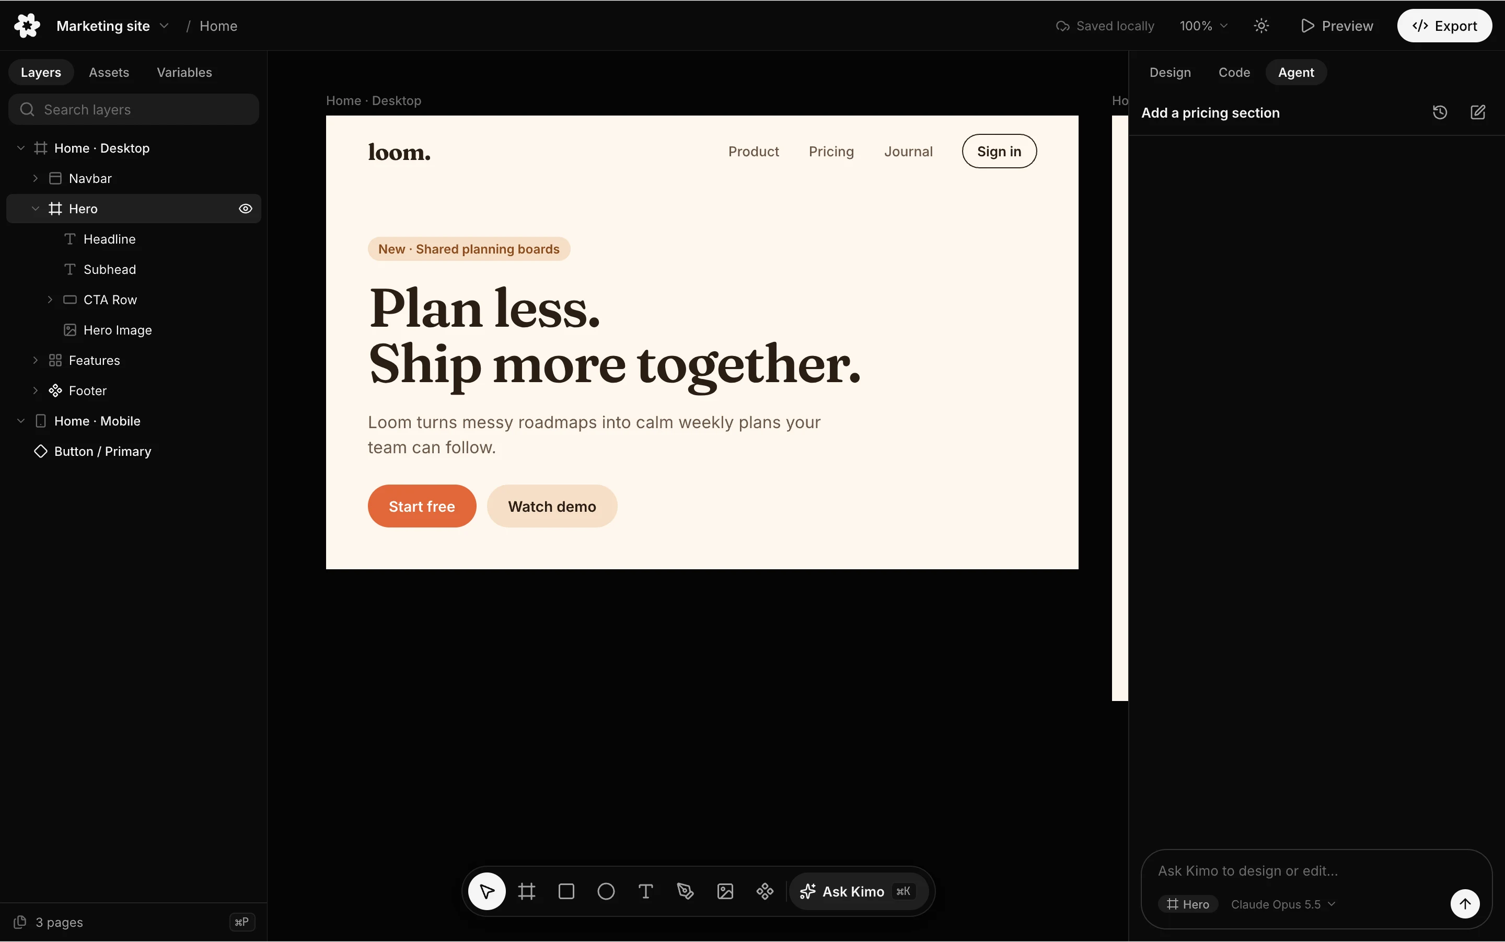1505x942 pixels.
Task: Open the pages list icon
Action: 20,922
